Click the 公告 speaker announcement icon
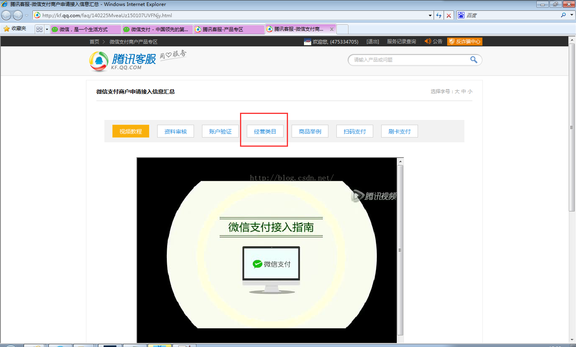The image size is (576, 347). [x=428, y=41]
